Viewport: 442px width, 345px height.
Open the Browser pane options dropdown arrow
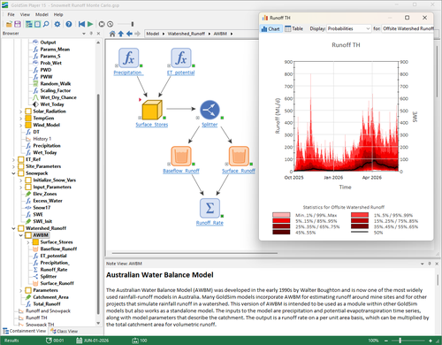pos(84,34)
